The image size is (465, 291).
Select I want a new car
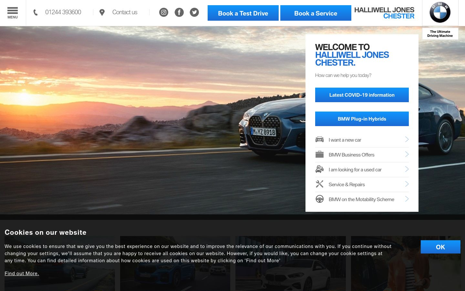pyautogui.click(x=362, y=140)
